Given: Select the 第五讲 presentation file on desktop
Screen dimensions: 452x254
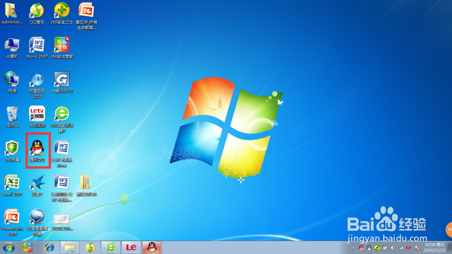Looking at the screenshot, I should coord(86,16).
